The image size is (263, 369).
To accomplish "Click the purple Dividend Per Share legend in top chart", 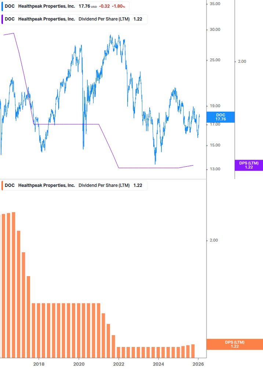I will 74,19.
